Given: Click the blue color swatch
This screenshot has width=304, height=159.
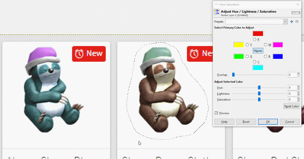Looking at the screenshot, I should pos(278,56).
